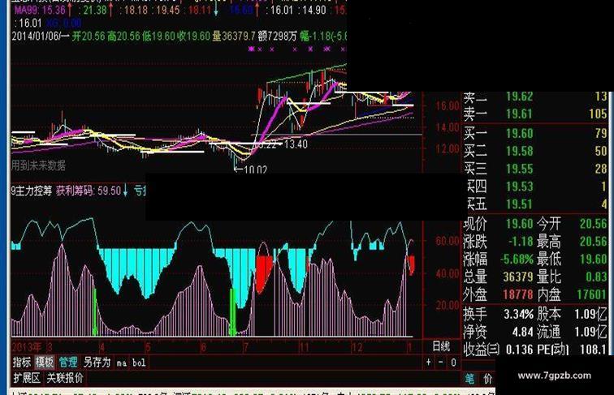The height and width of the screenshot is (395, 614).
Task: Click the 另存为 save-as button
Action: [97, 362]
